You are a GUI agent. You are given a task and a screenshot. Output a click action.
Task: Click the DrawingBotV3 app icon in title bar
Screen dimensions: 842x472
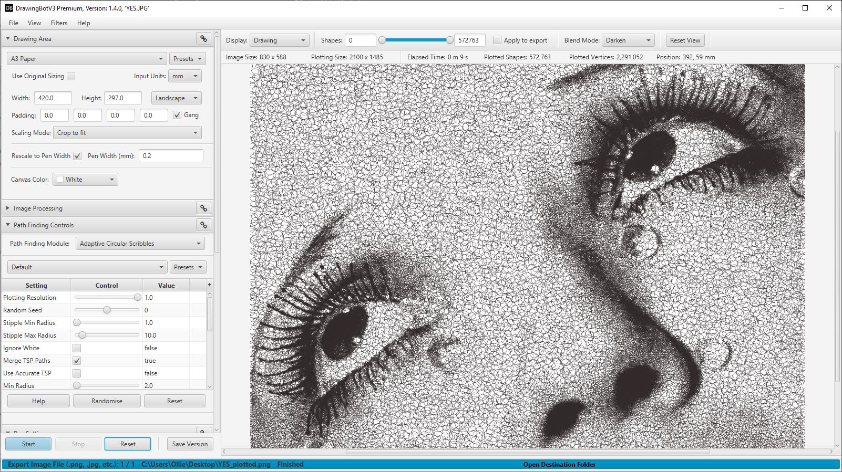[8, 8]
